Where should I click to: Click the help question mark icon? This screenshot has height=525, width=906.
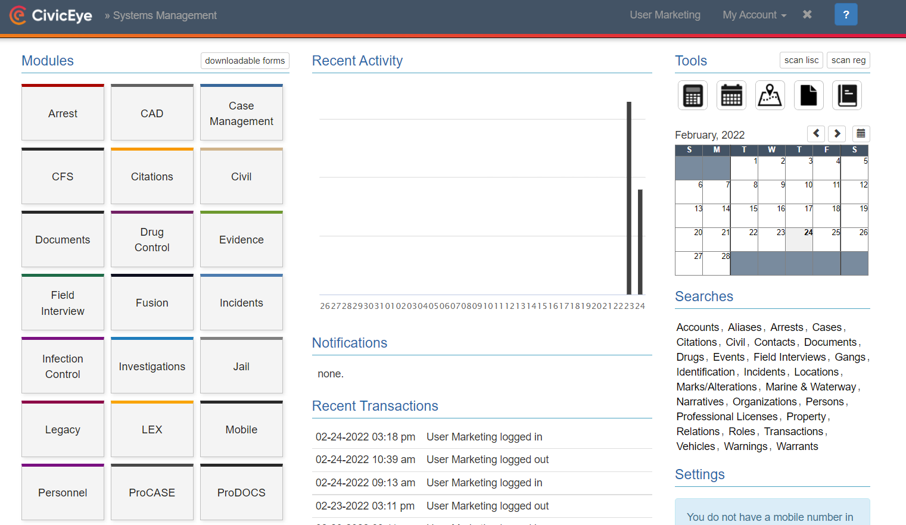[846, 14]
